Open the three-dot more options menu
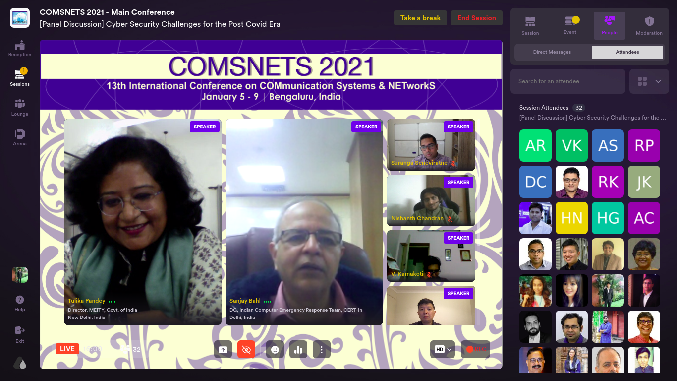 pos(322,349)
